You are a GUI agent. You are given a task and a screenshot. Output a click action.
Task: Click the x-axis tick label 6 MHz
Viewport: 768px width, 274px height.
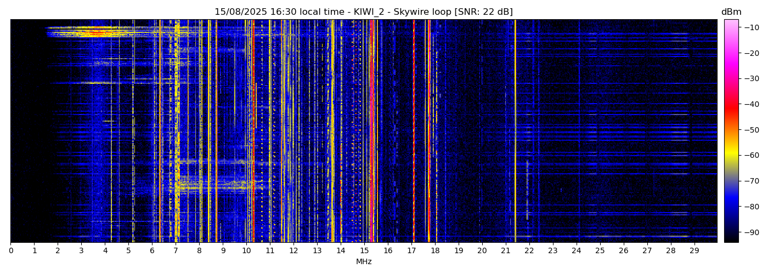click(x=152, y=251)
